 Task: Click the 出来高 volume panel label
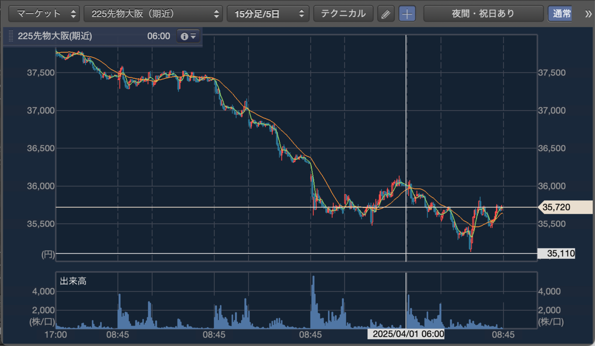(73, 281)
